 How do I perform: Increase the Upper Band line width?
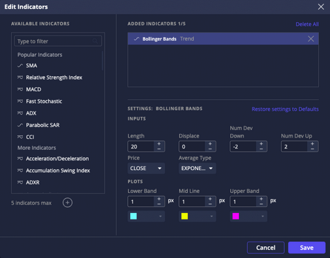[261, 199]
